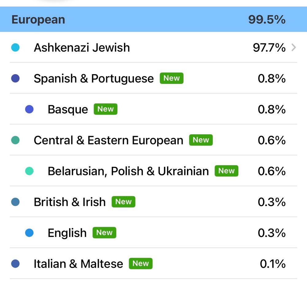
Task: Click the Italian & Maltese color dot
Action: tap(15, 264)
